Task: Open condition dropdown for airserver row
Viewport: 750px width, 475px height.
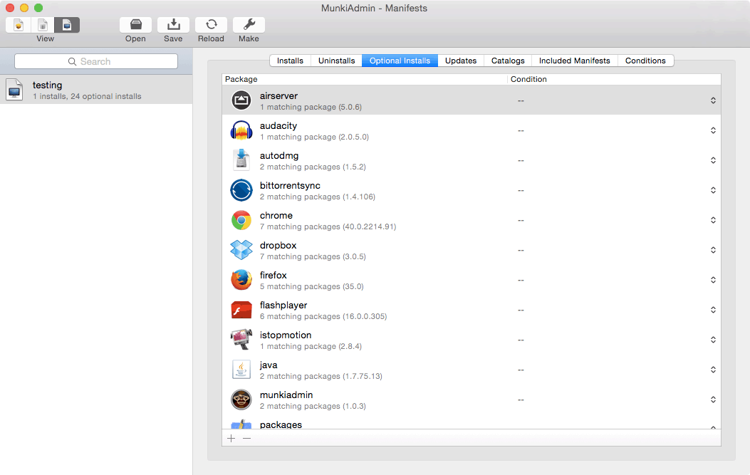Action: (x=713, y=101)
